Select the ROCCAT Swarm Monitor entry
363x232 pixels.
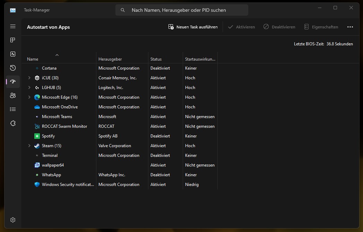click(x=64, y=126)
